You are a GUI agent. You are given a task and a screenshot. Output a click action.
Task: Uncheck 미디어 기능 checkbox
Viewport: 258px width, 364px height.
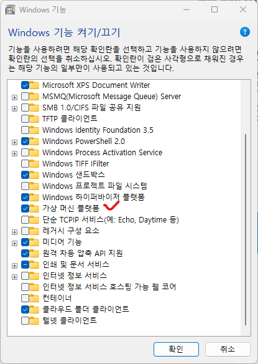click(x=25, y=242)
